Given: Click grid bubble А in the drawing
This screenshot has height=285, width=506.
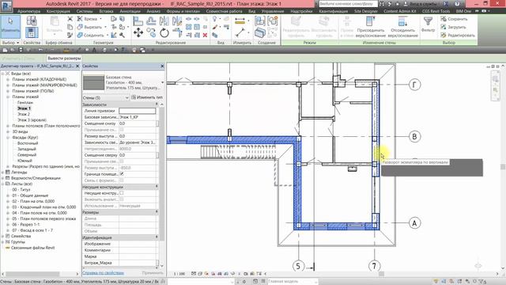Looking at the screenshot, I should [414, 223].
